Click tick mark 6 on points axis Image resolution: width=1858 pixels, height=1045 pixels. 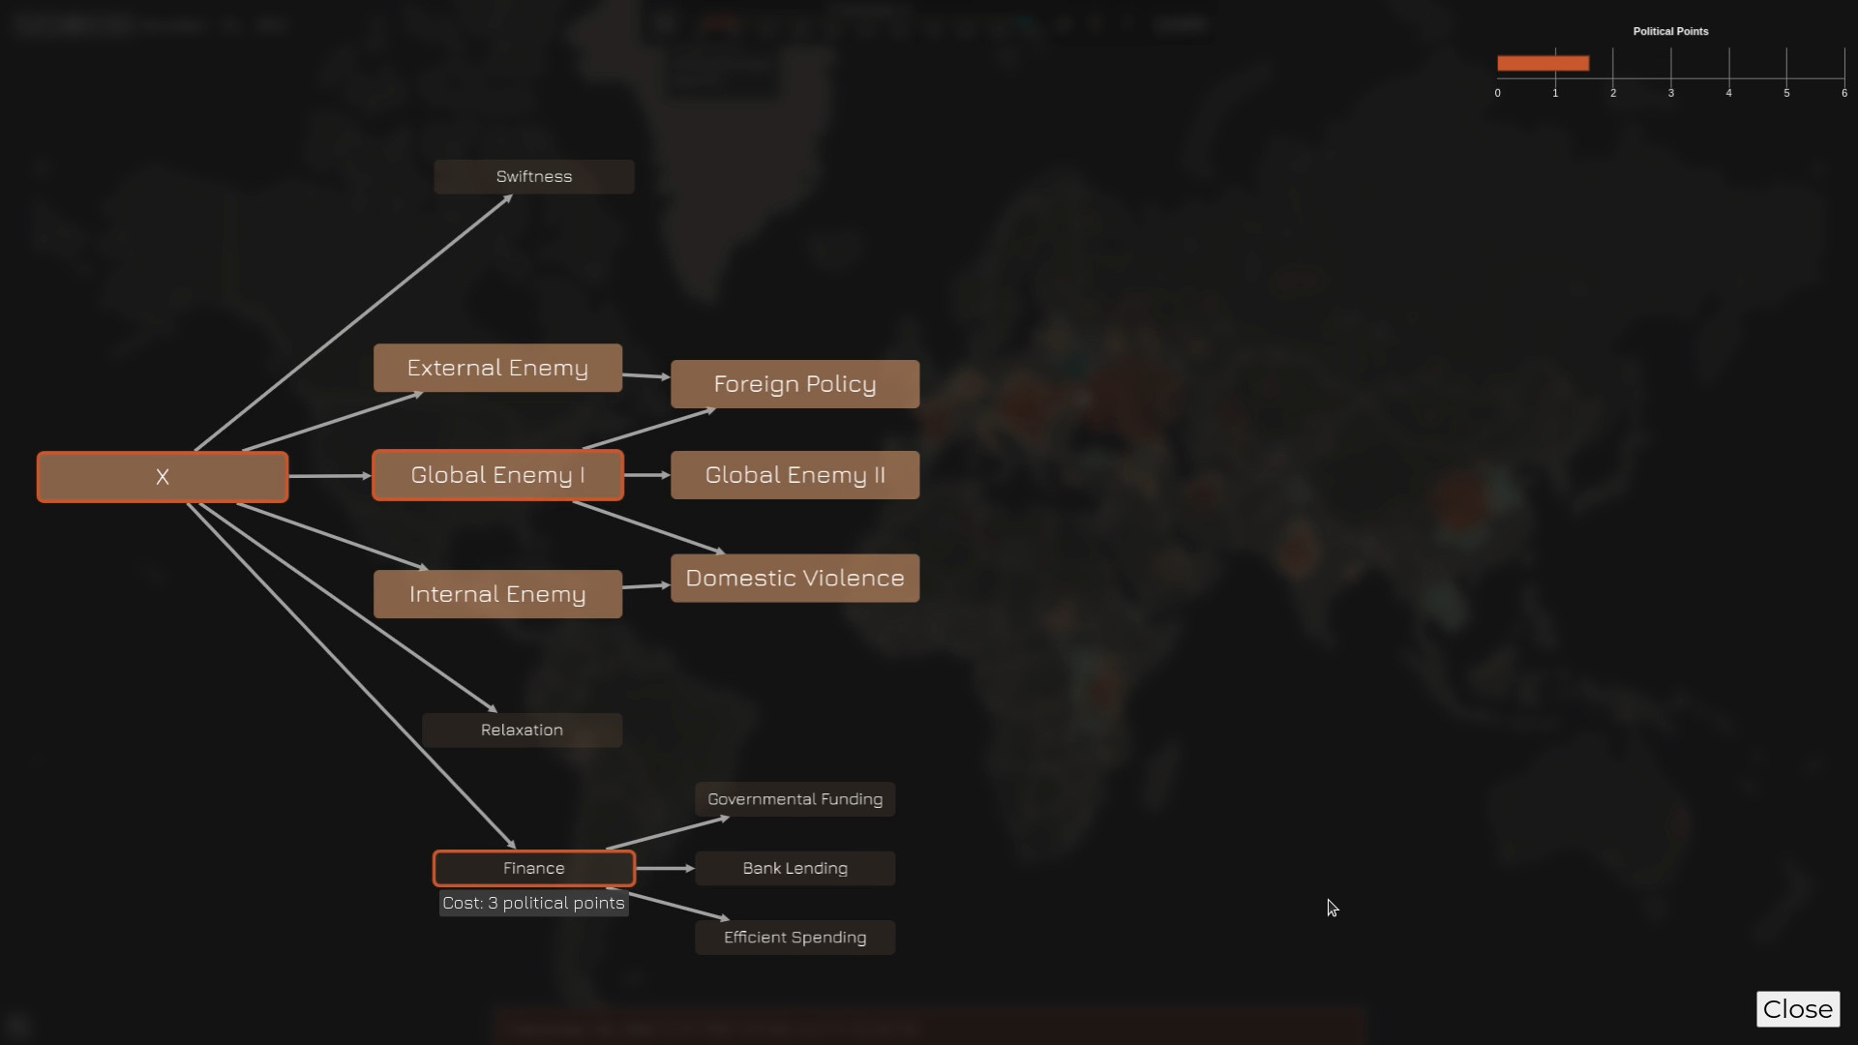[1843, 94]
